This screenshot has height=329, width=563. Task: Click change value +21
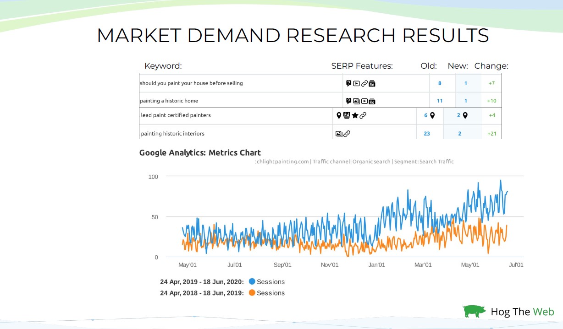pos(492,134)
